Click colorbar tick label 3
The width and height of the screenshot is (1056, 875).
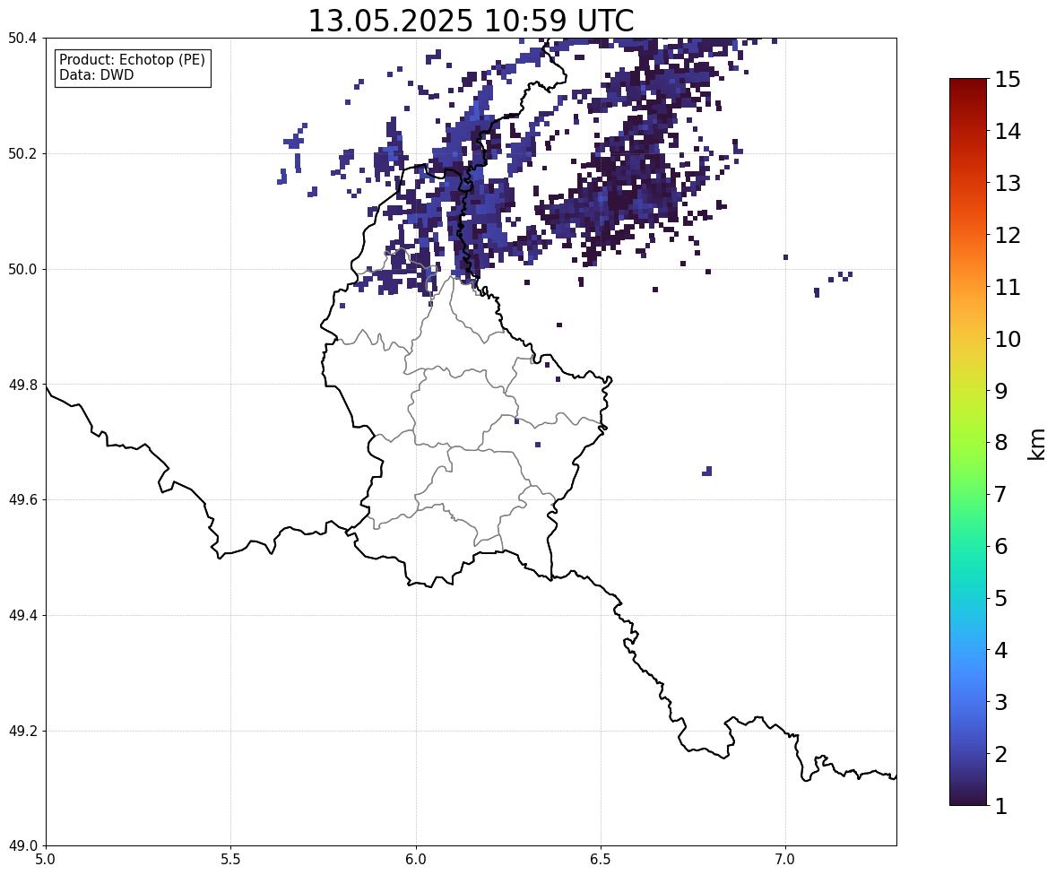[1001, 702]
